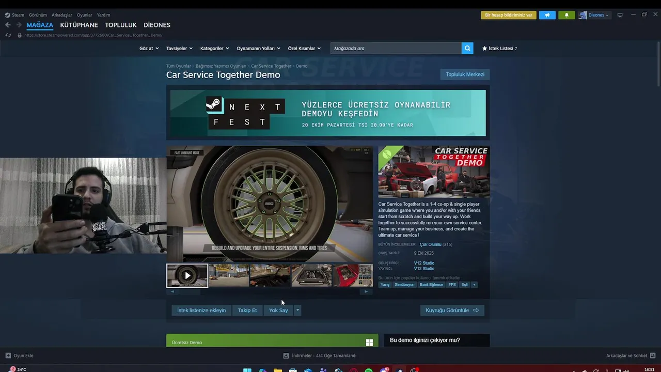Open the Yardım menu
The image size is (661, 372).
(x=103, y=15)
